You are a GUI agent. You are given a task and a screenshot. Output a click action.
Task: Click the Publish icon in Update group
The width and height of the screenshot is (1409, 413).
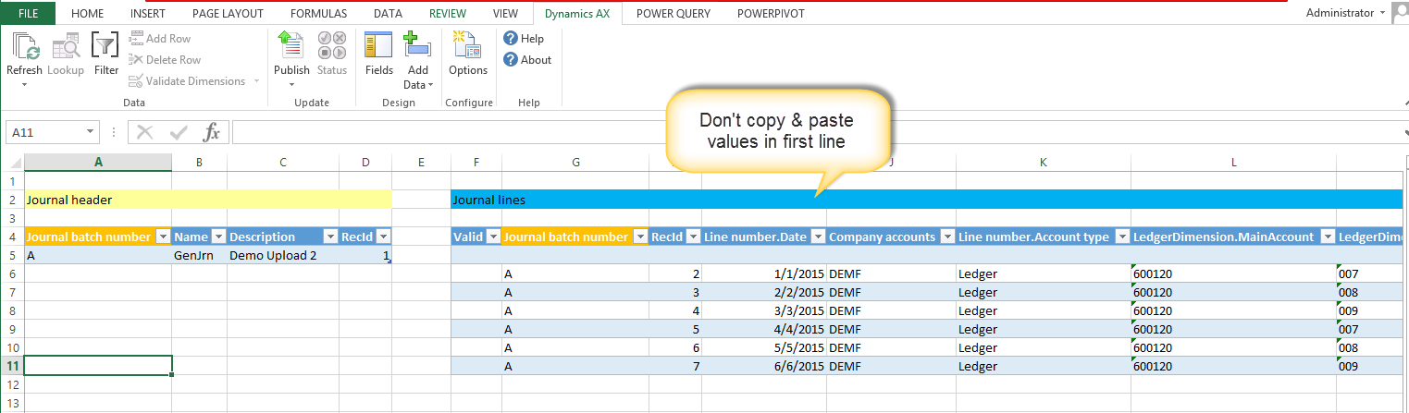[291, 46]
